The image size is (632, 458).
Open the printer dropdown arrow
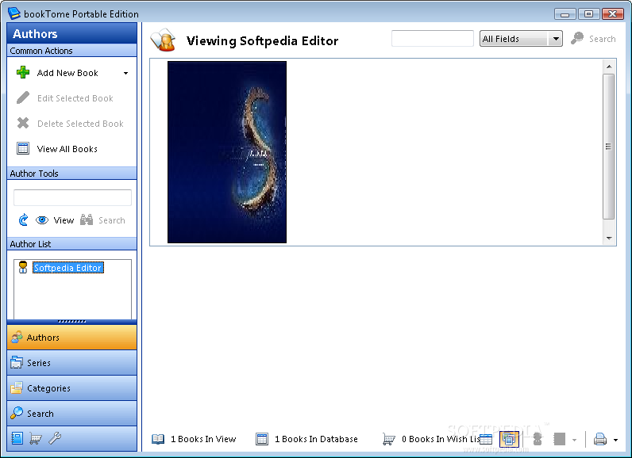coord(615,440)
